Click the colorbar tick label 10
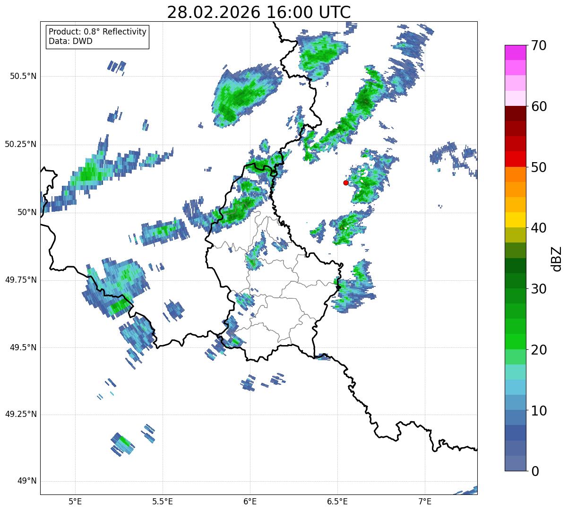This screenshot has width=568, height=511. tap(539, 410)
